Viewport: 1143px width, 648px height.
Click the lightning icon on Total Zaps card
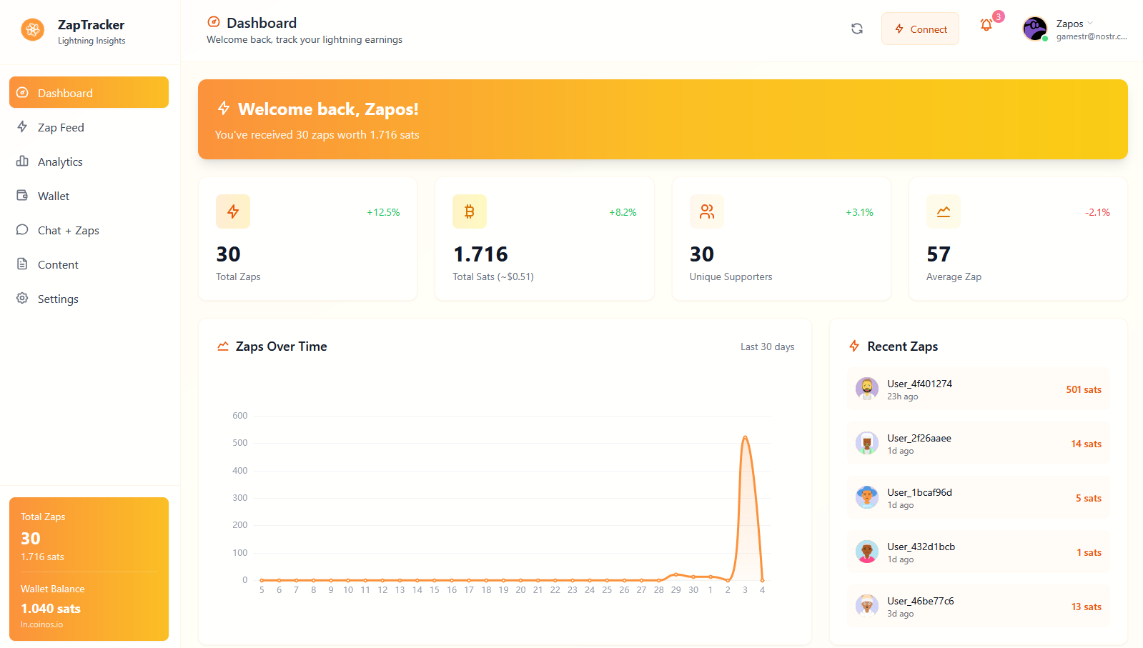pyautogui.click(x=233, y=211)
